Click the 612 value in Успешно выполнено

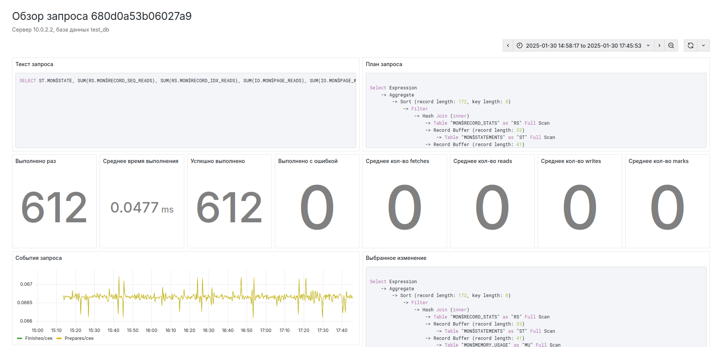[x=229, y=207]
